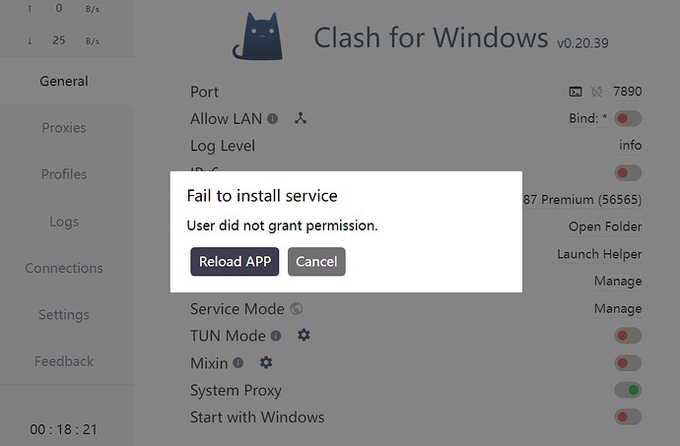Viewport: 680px width, 446px height.
Task: Change the Log Level info value
Action: click(x=630, y=146)
